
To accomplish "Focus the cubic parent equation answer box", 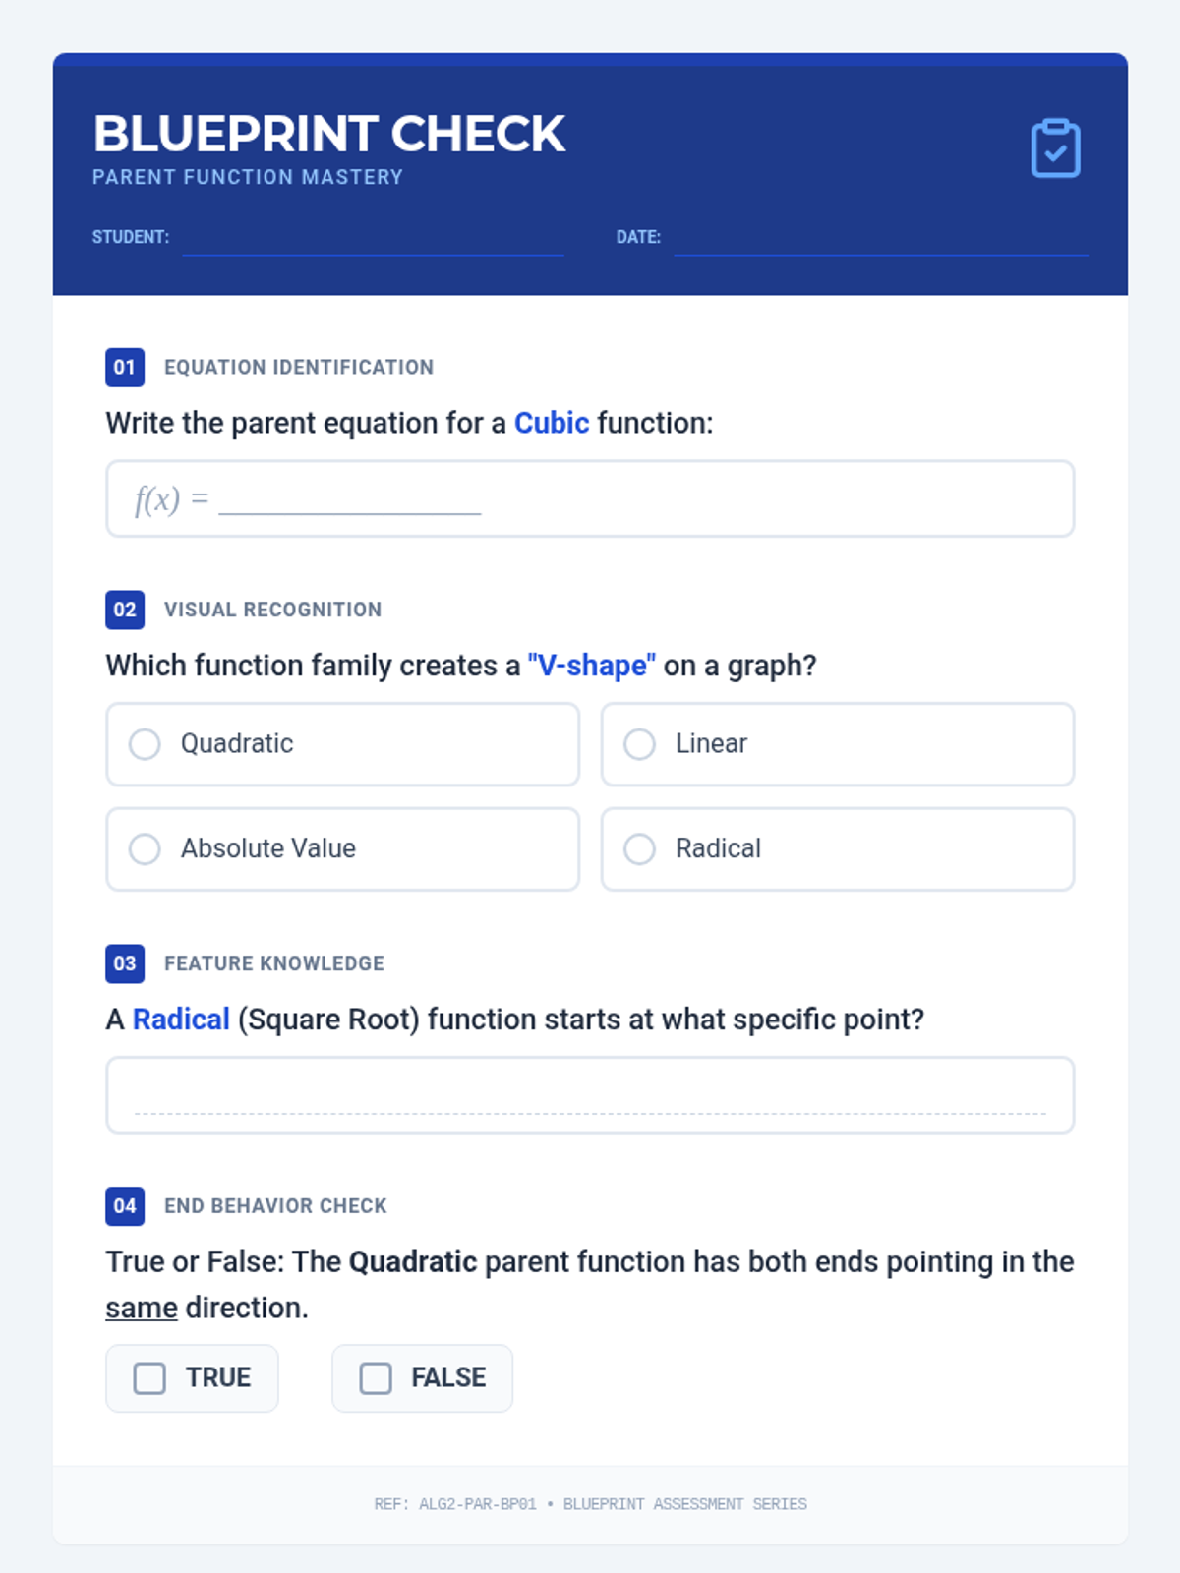I will (x=590, y=498).
